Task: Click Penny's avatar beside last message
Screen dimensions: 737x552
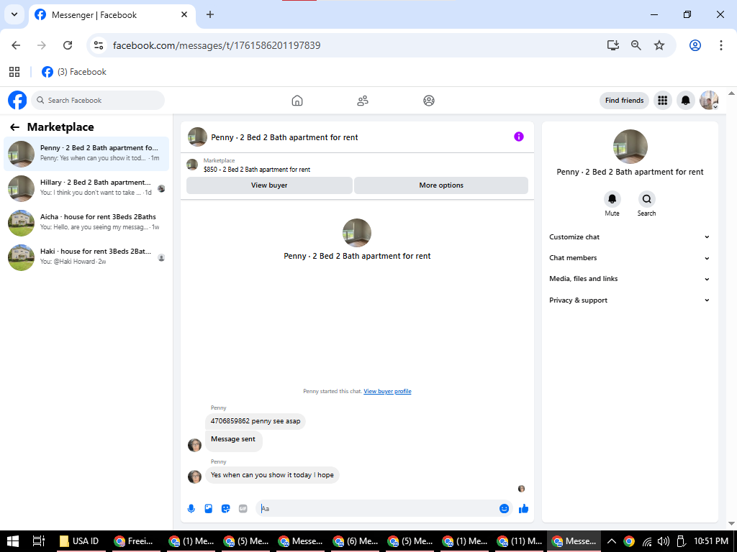Action: 194,477
